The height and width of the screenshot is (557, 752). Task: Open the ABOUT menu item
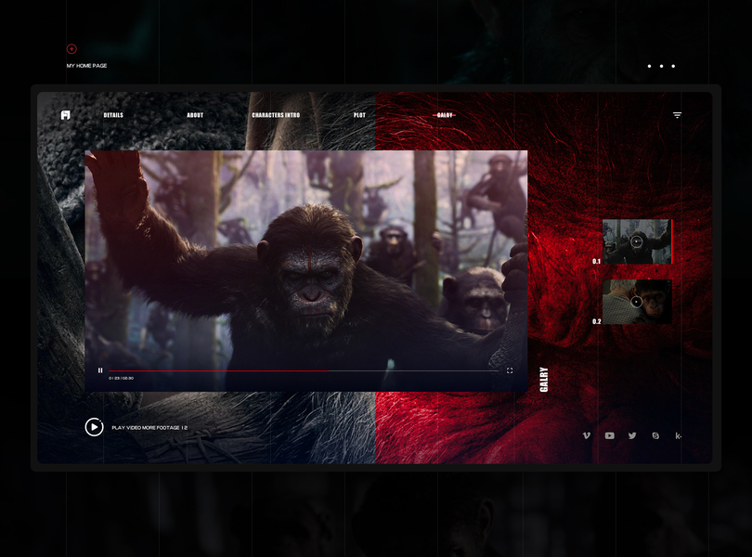point(195,115)
